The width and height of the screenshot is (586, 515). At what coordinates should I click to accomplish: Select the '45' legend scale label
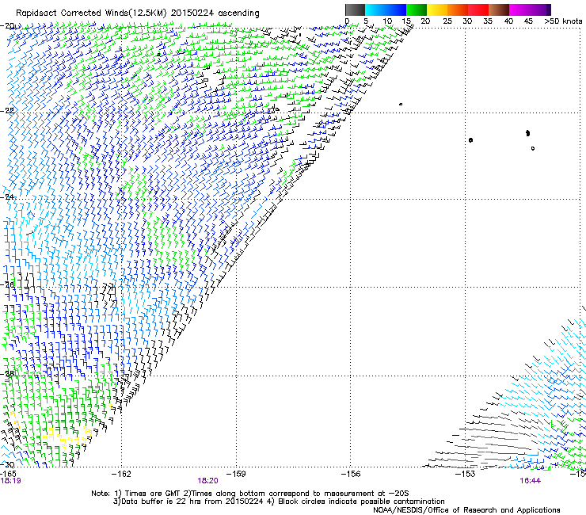pyautogui.click(x=528, y=21)
